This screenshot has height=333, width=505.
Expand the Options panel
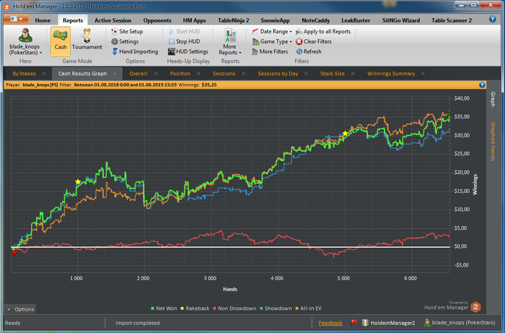point(20,309)
